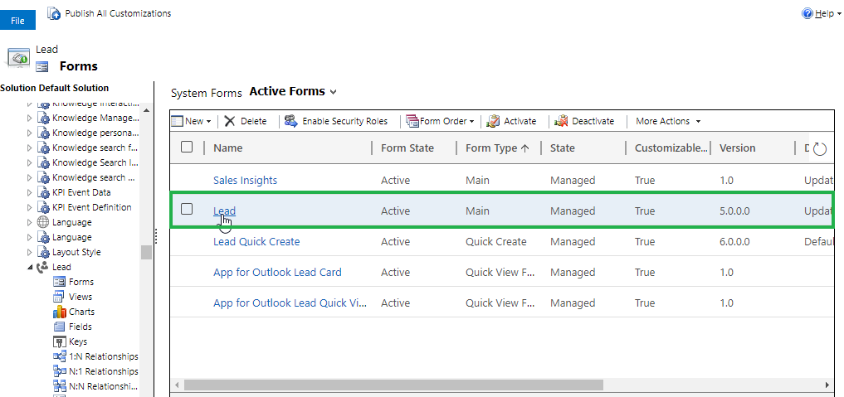Click the Activate toolbar icon
Viewport: 844px width, 397px height.
(493, 121)
